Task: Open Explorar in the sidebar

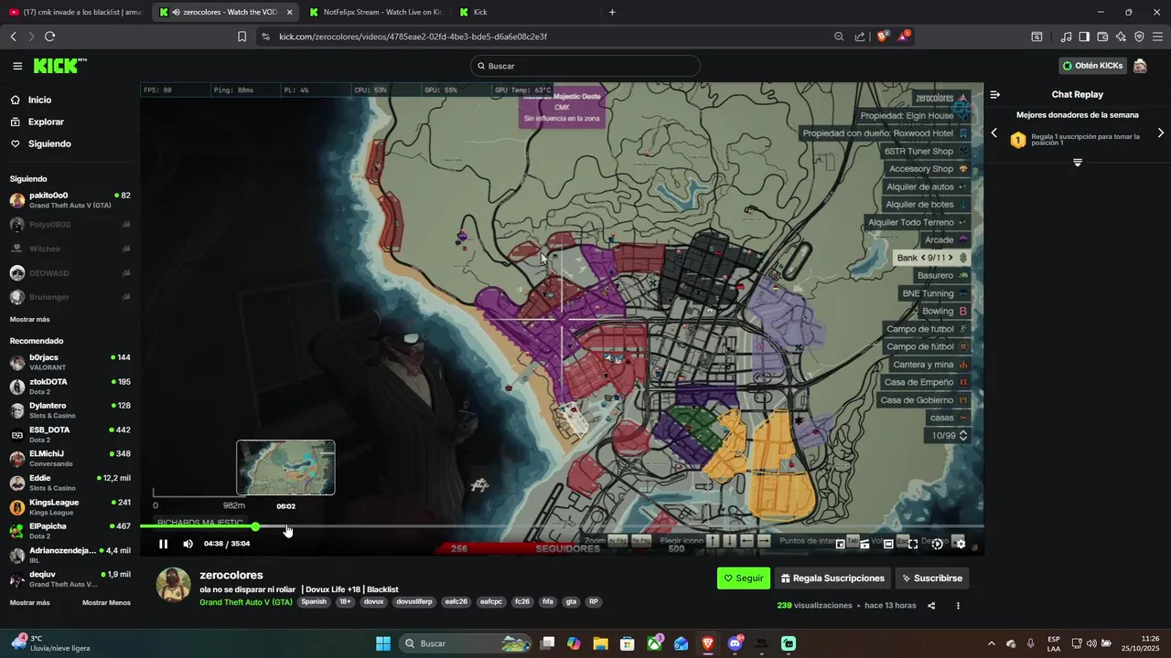Action: pos(46,122)
